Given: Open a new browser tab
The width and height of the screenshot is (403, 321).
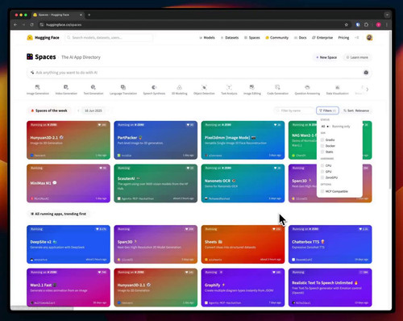Looking at the screenshot, I should (89, 15).
